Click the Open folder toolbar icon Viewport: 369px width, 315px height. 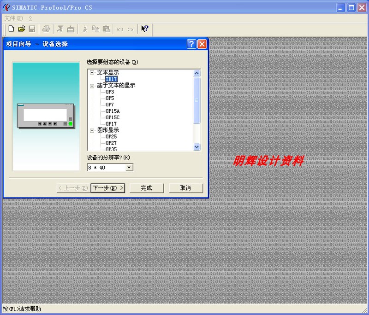pyautogui.click(x=21, y=29)
